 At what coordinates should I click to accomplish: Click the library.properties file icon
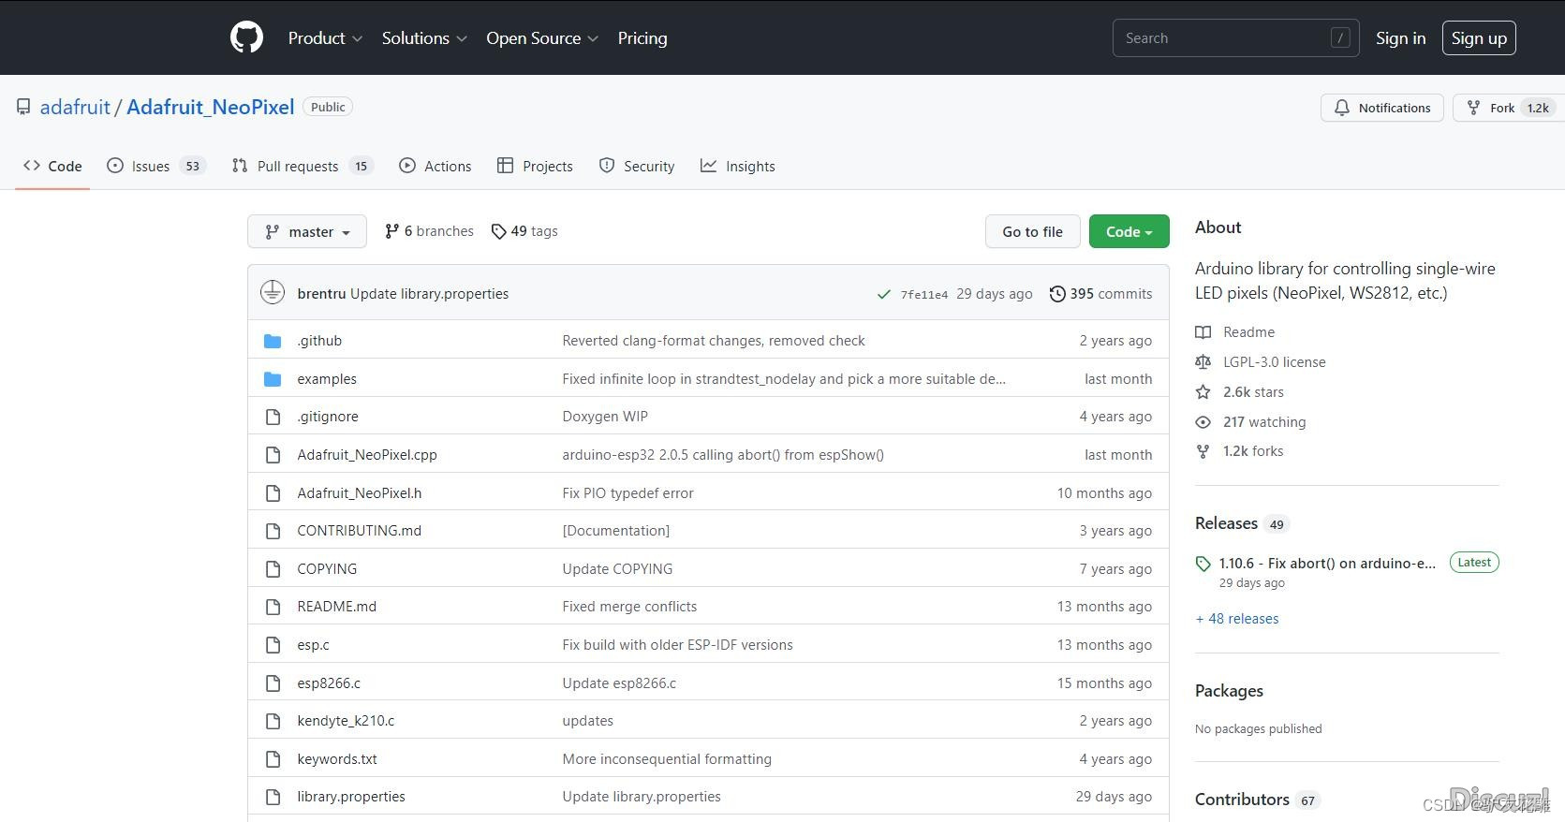pos(273,797)
